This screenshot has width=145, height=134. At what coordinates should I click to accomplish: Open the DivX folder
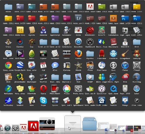(137, 42)
